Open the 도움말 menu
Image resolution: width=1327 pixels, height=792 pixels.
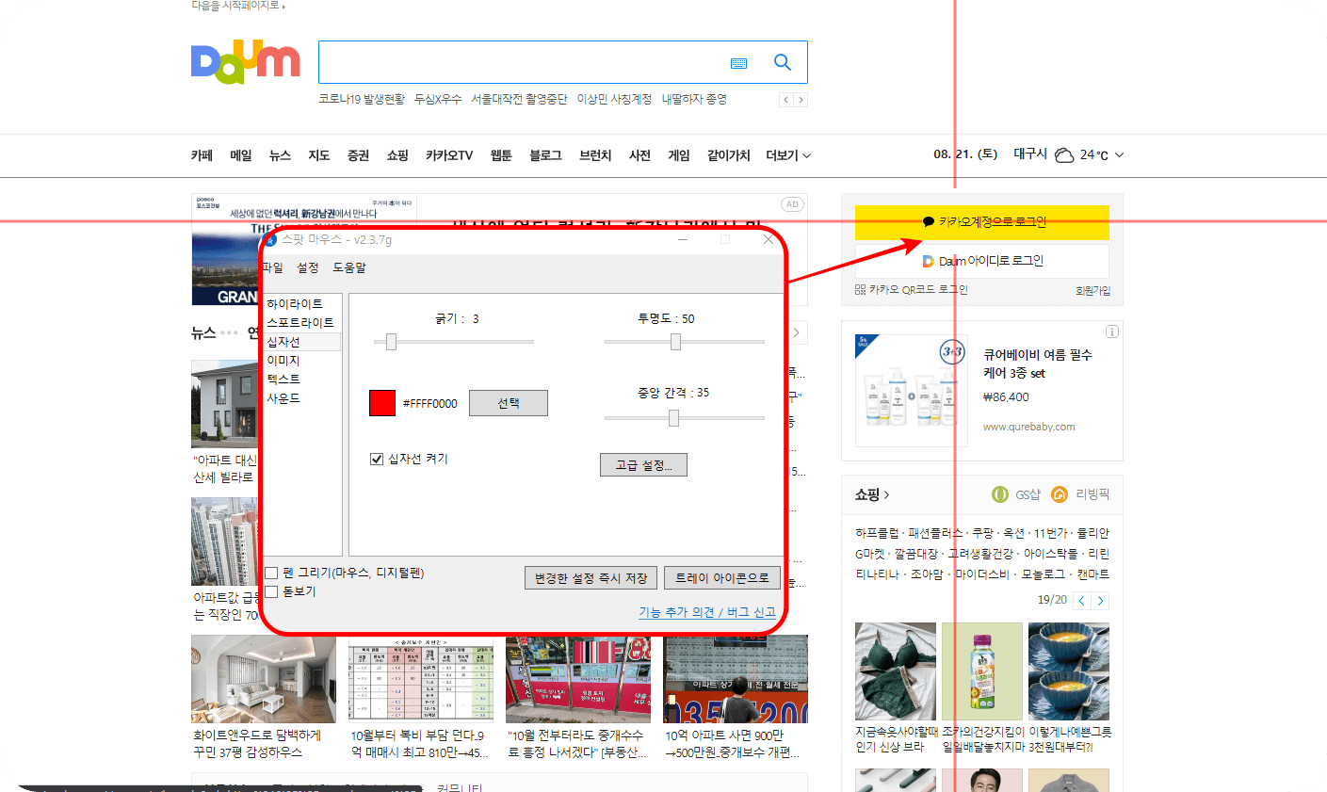pyautogui.click(x=349, y=267)
